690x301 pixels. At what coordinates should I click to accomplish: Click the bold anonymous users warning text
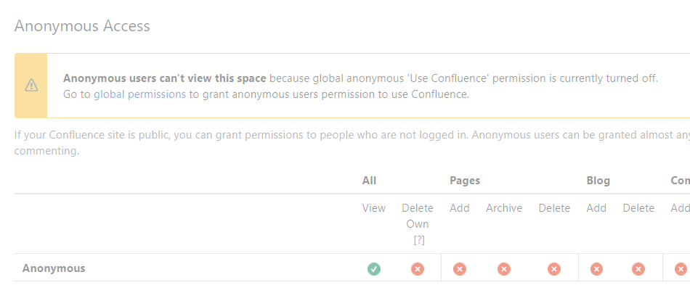pos(165,78)
